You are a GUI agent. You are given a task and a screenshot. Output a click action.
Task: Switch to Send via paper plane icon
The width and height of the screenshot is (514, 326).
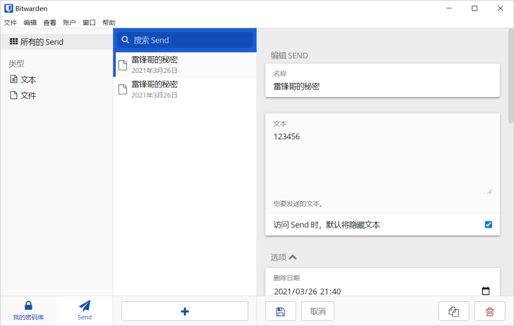[85, 306]
